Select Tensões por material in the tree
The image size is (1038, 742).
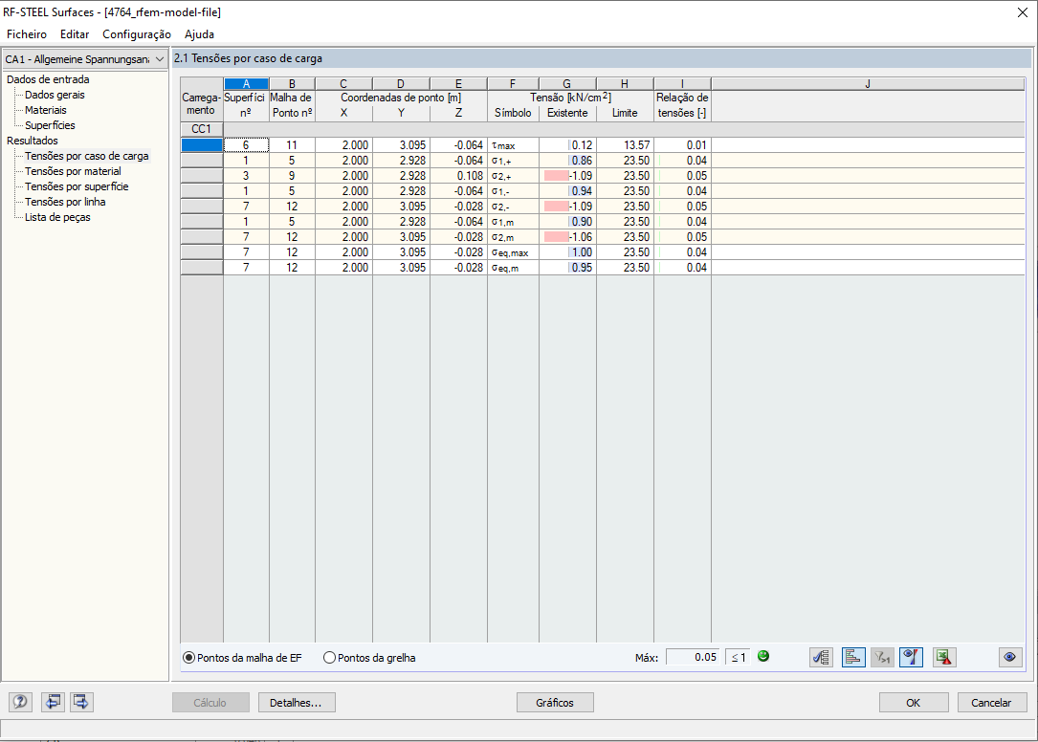73,171
